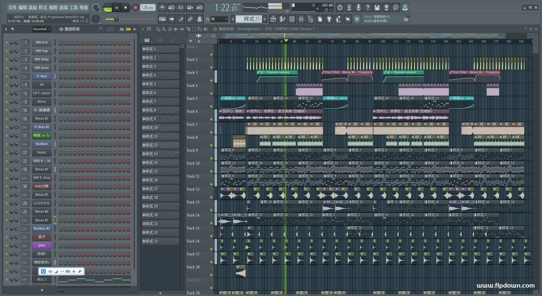Open the browser view icon

[311, 19]
